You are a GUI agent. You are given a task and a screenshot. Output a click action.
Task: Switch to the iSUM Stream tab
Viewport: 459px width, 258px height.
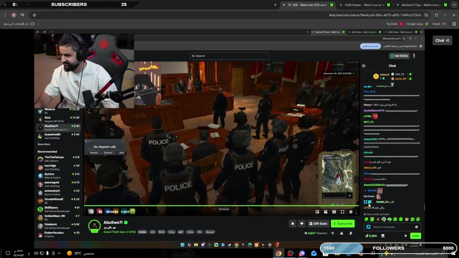365,5
